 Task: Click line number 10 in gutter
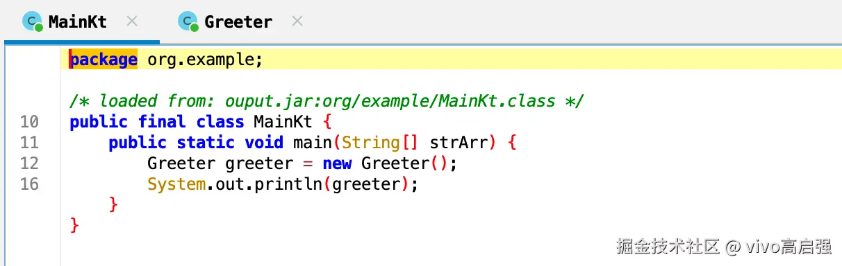click(29, 122)
